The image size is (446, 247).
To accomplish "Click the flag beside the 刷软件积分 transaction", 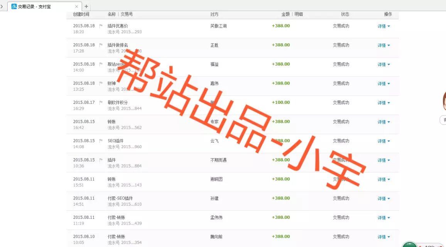I will pyautogui.click(x=101, y=103).
